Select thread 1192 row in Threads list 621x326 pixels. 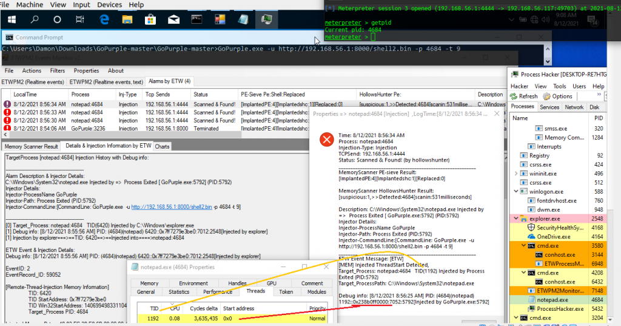(232, 319)
